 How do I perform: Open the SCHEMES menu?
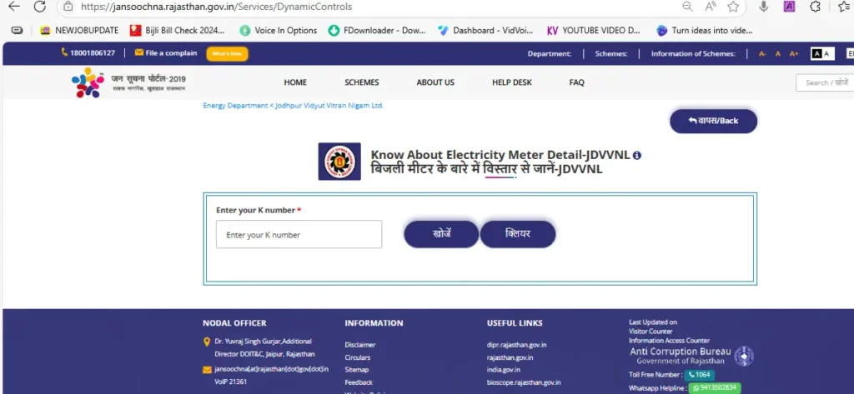click(361, 82)
